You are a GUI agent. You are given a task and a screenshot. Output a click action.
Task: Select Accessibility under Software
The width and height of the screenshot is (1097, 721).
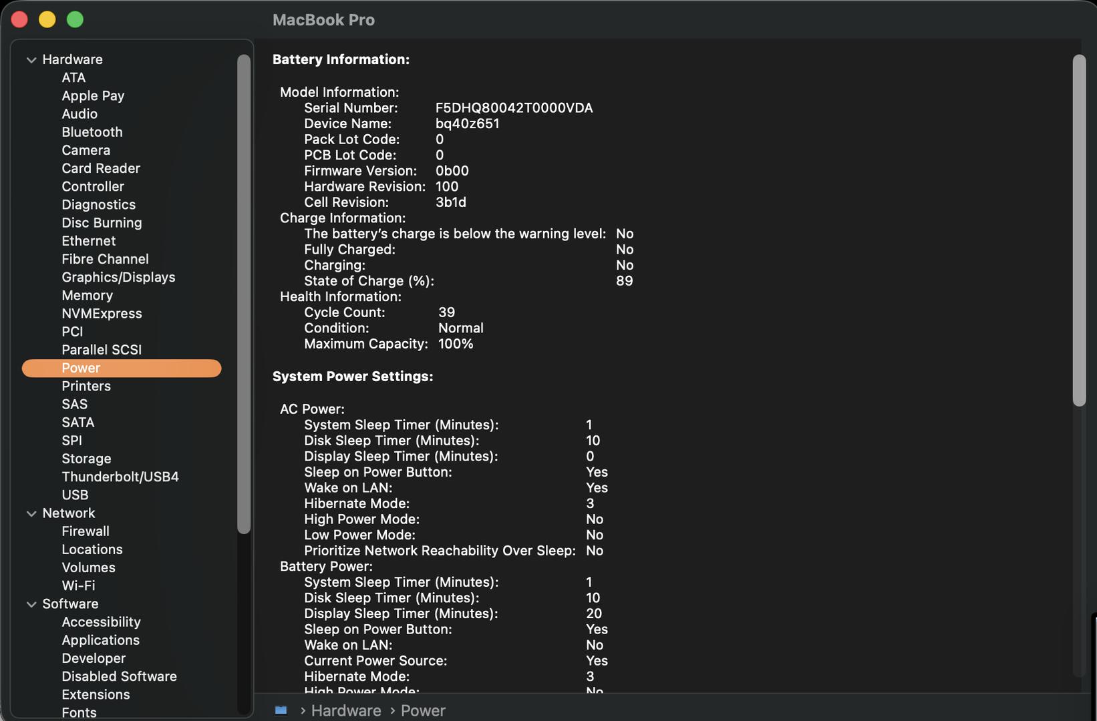tap(101, 622)
